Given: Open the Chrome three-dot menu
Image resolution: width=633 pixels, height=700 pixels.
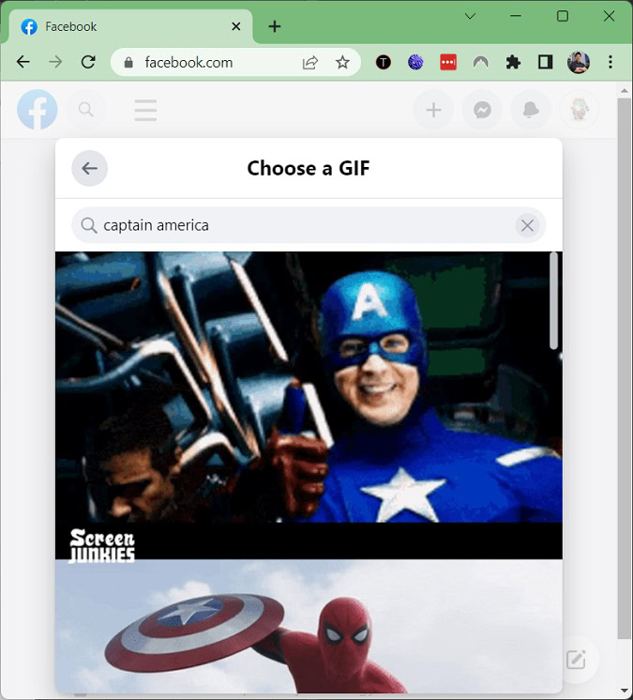Looking at the screenshot, I should coord(610,62).
